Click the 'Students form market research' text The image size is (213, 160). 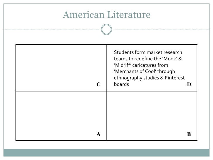pos(148,52)
